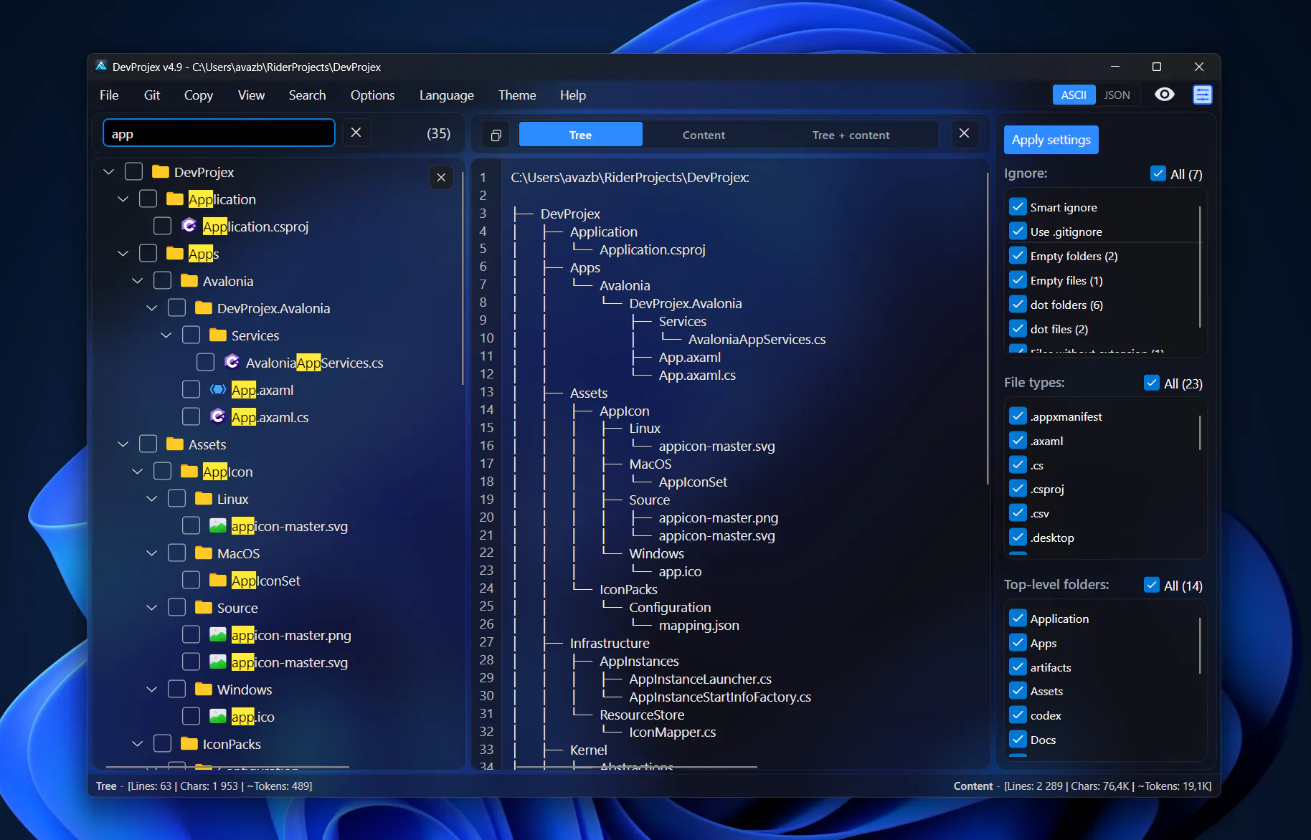Toggle File types All (23) checkbox
This screenshot has width=1311, height=840.
pyautogui.click(x=1152, y=383)
